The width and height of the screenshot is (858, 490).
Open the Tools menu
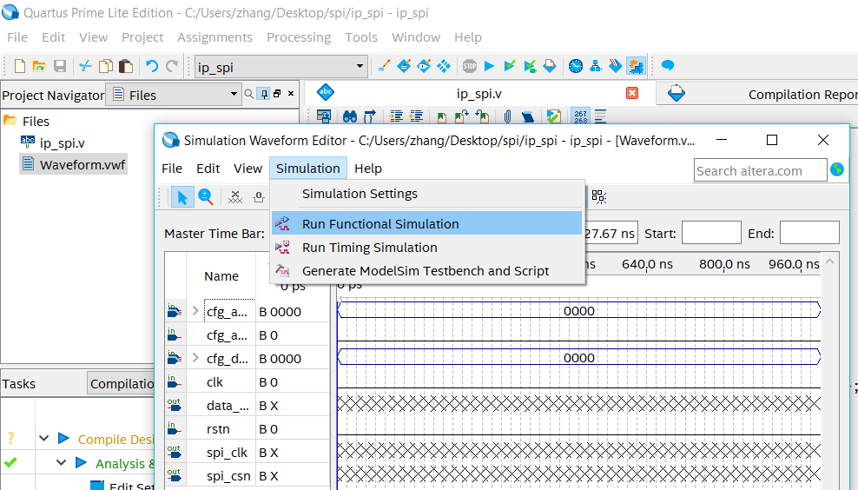tap(361, 37)
